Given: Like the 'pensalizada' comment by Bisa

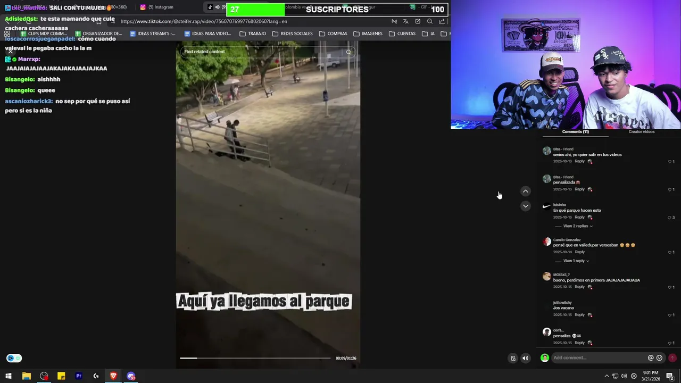Looking at the screenshot, I should point(670,189).
